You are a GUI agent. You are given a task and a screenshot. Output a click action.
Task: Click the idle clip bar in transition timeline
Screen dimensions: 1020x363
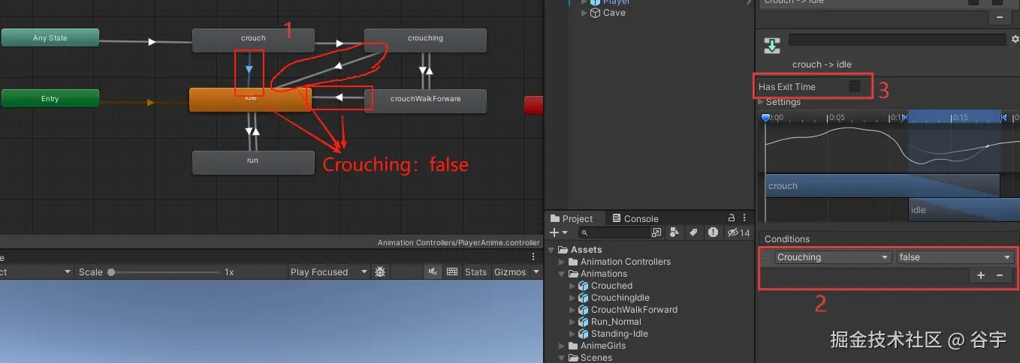[x=964, y=210]
